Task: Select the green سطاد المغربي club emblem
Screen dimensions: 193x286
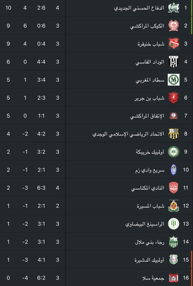Action: 173,80
